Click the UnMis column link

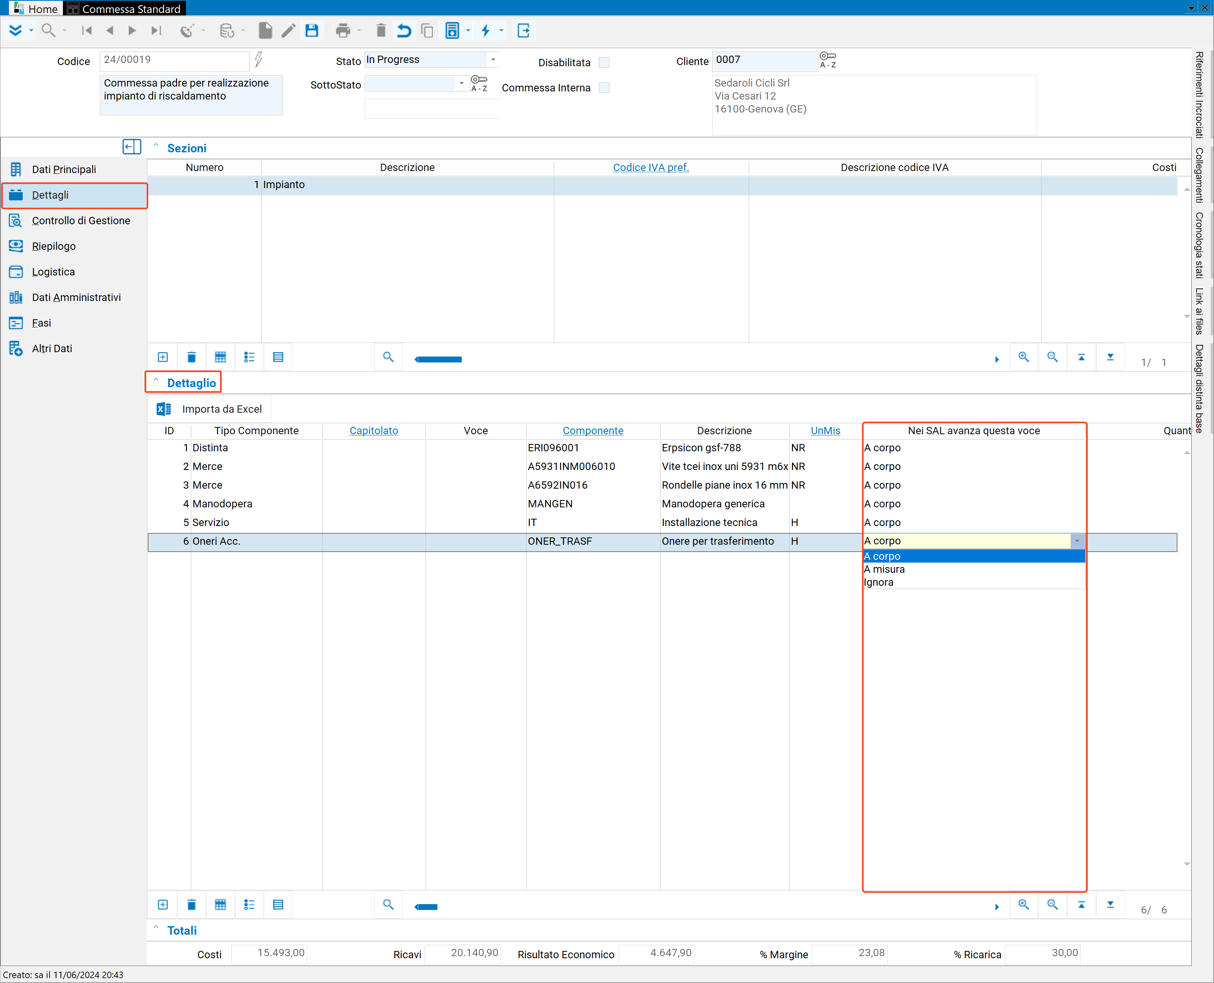point(825,431)
